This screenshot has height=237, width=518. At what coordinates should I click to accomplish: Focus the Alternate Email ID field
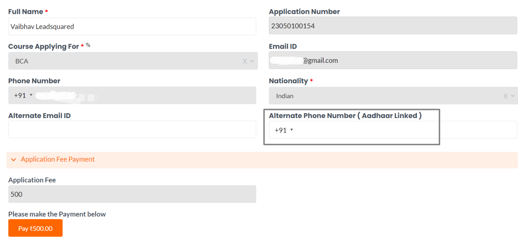132,129
